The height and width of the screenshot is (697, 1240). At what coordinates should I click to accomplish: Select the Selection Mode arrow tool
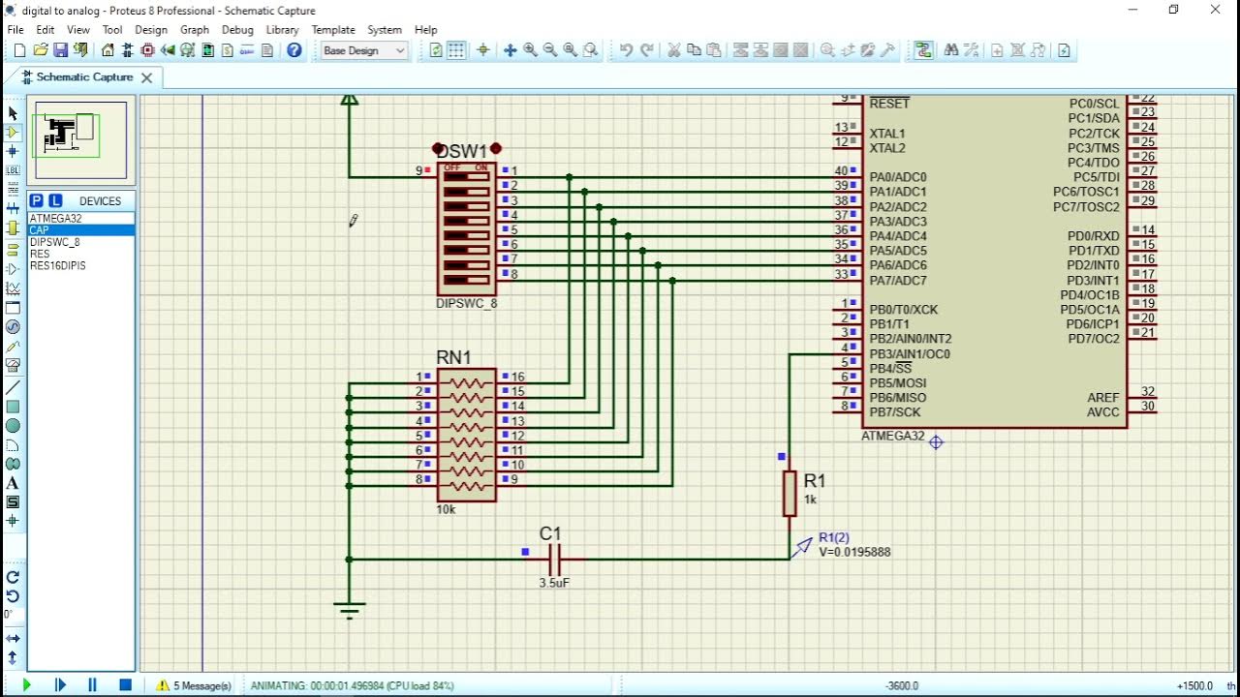[x=13, y=113]
